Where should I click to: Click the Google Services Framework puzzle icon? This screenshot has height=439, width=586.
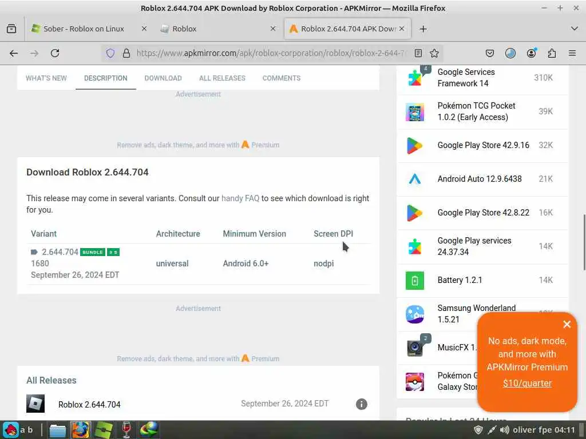pos(415,78)
